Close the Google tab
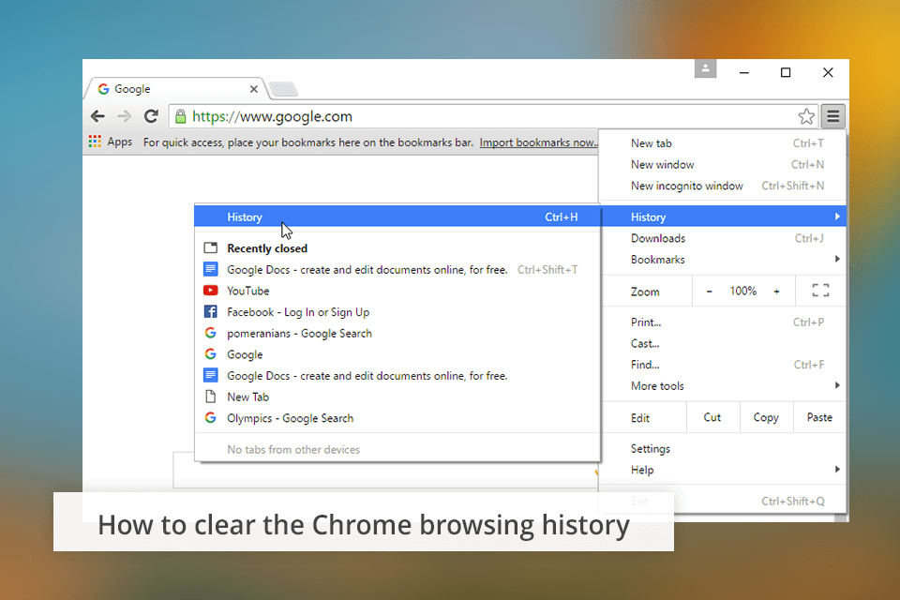Viewport: 900px width, 600px height. coord(254,89)
